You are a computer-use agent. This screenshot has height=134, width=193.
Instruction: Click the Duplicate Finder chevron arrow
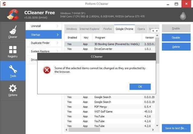(57, 43)
